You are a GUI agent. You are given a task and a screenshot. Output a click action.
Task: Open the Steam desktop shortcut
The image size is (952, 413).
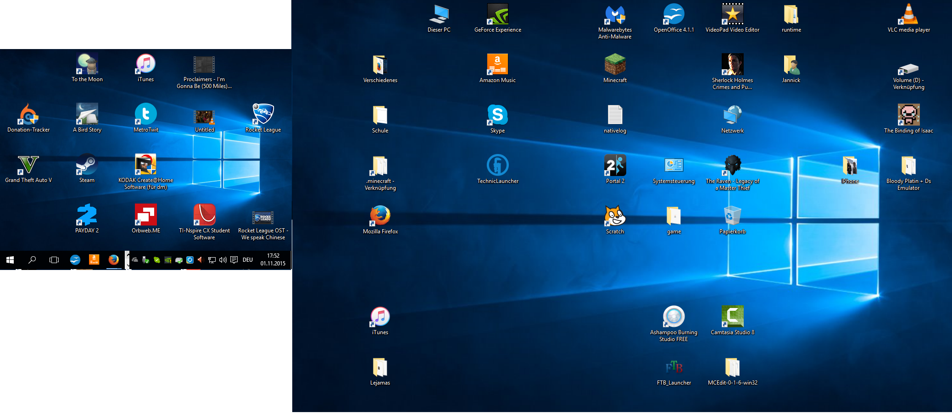point(87,169)
